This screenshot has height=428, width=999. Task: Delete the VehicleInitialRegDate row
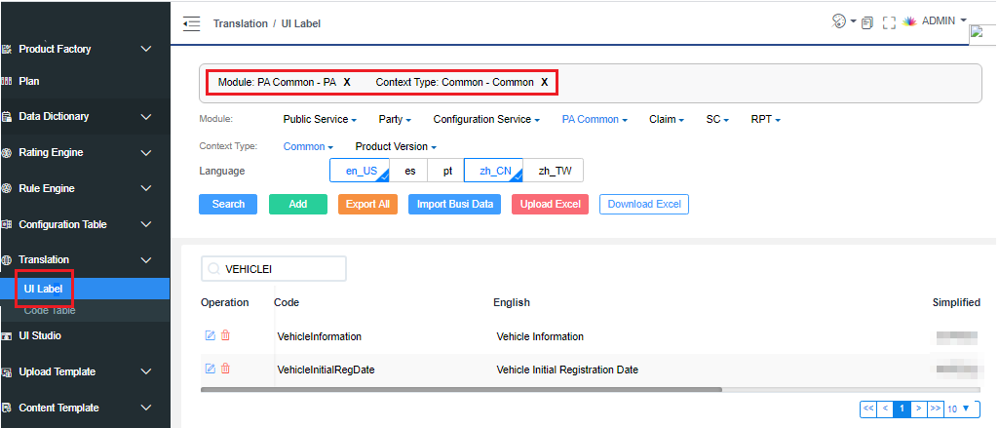[225, 369]
